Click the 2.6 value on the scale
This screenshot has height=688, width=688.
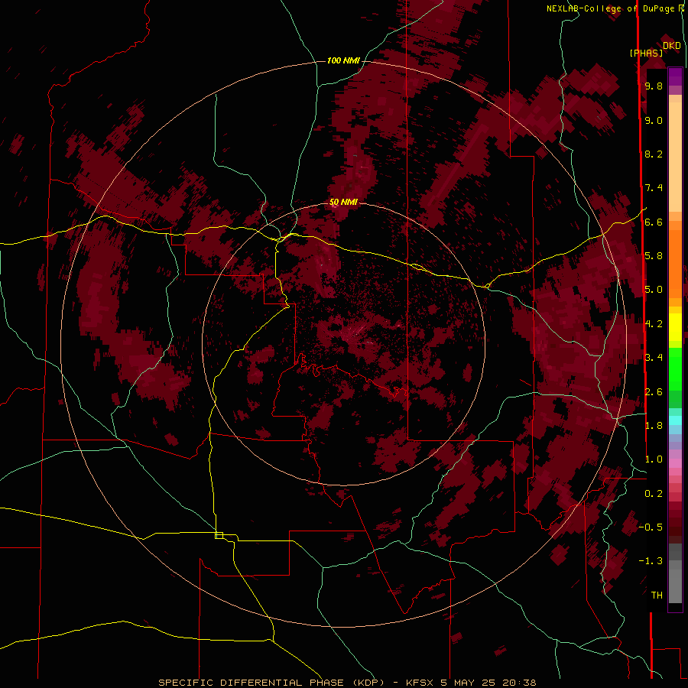pyautogui.click(x=654, y=392)
